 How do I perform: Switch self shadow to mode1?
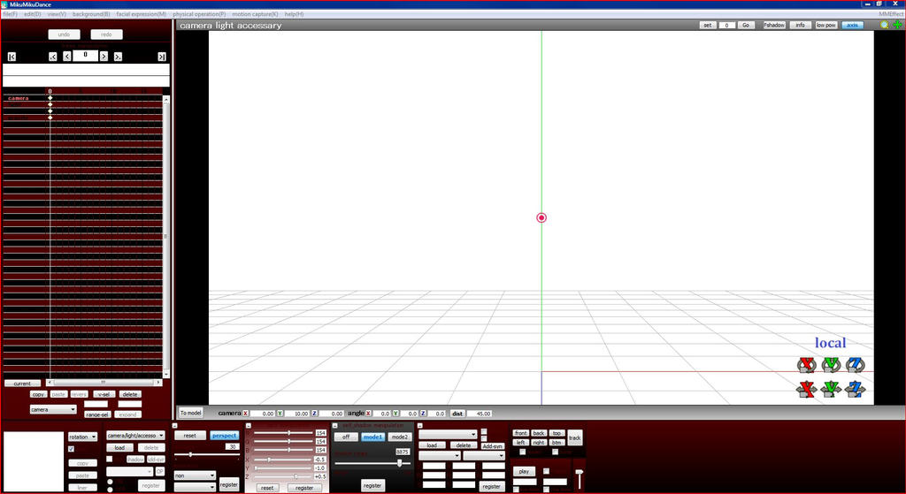click(372, 437)
